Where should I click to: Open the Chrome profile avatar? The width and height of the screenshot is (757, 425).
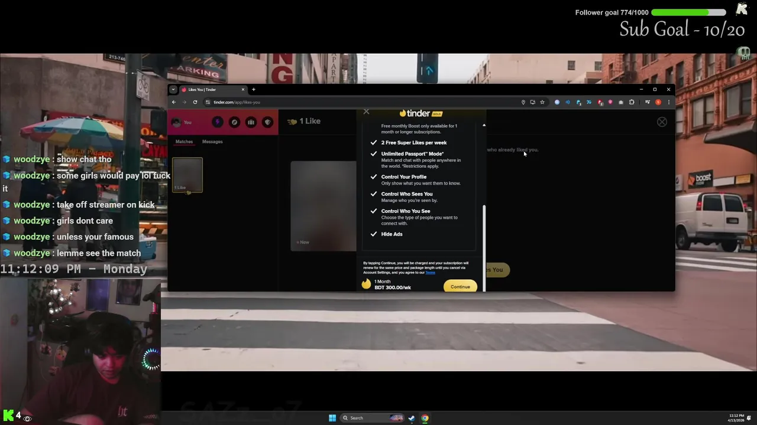(658, 102)
